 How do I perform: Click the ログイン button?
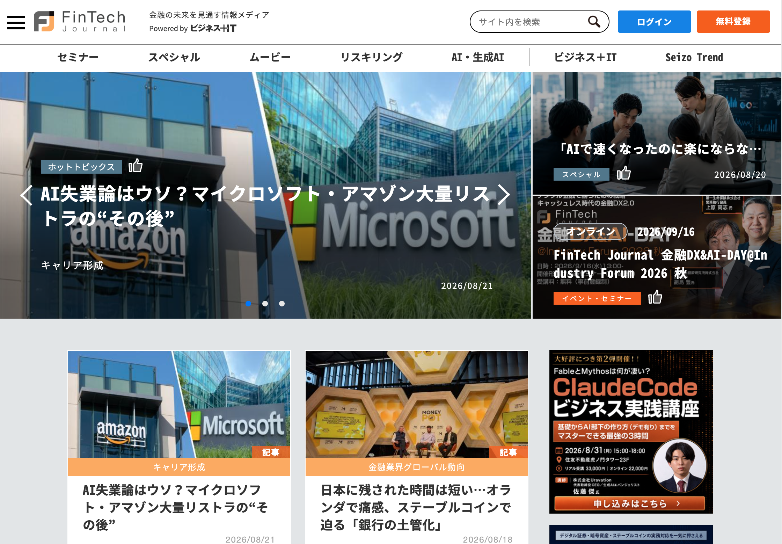click(x=654, y=22)
